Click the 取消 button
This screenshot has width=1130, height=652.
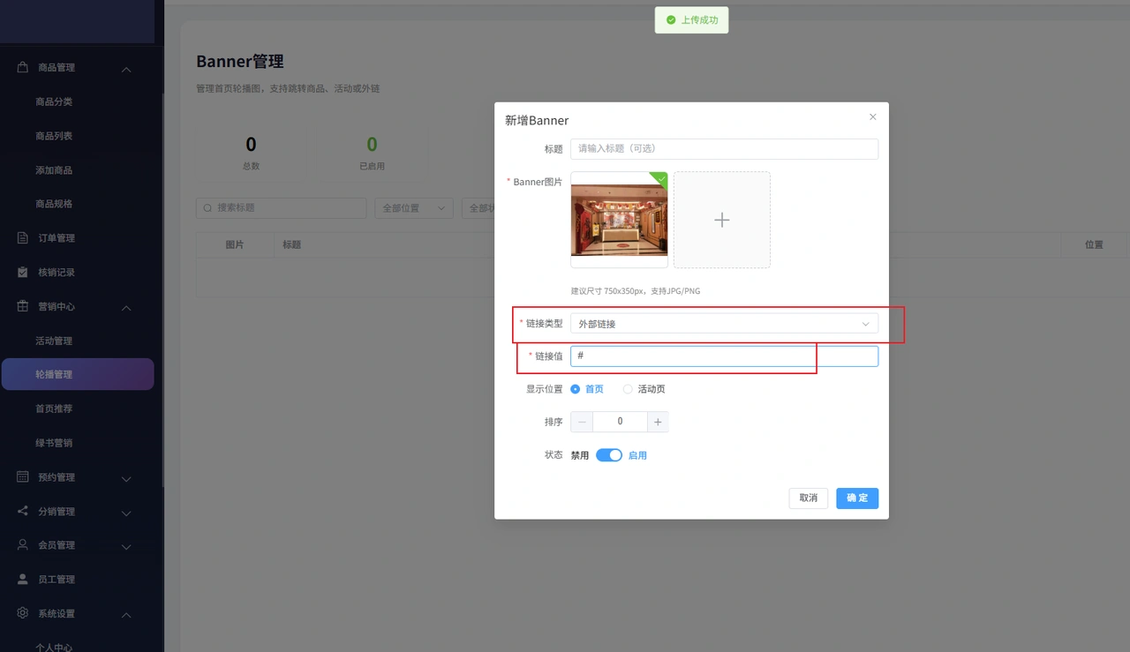809,498
